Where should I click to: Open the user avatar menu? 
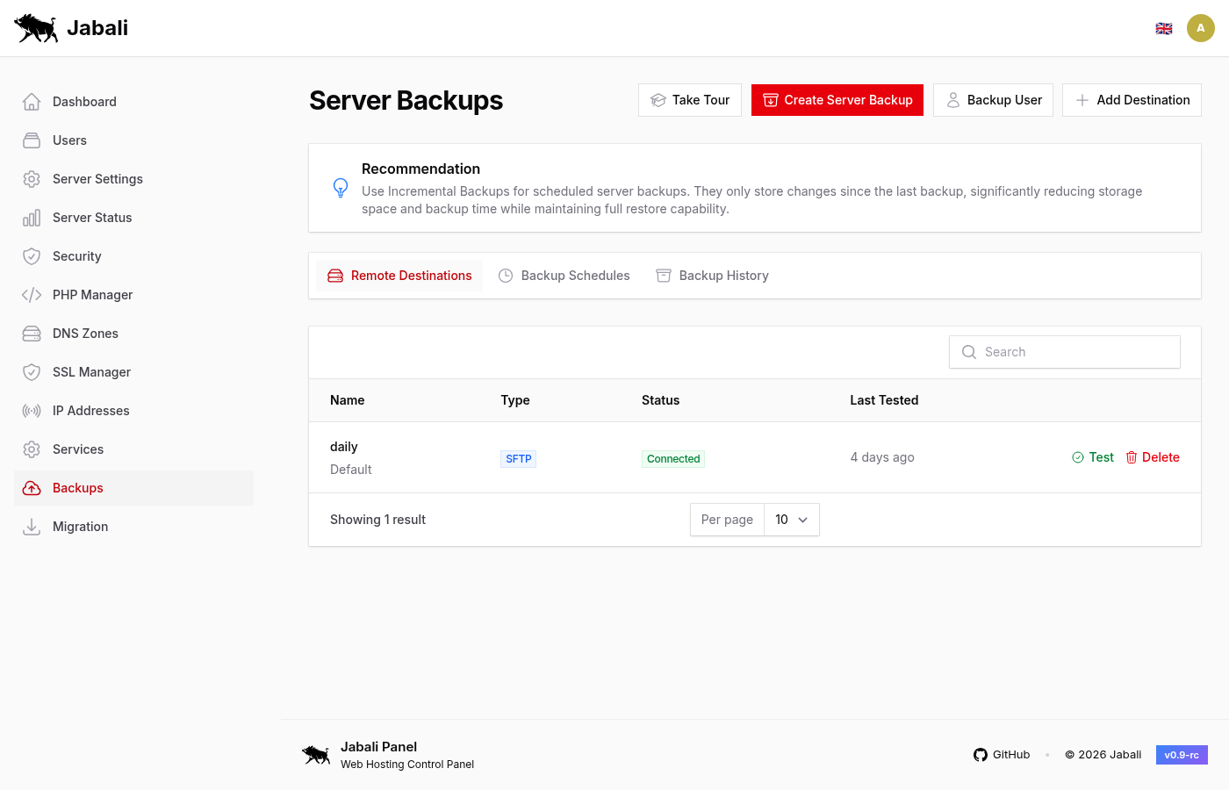point(1201,28)
